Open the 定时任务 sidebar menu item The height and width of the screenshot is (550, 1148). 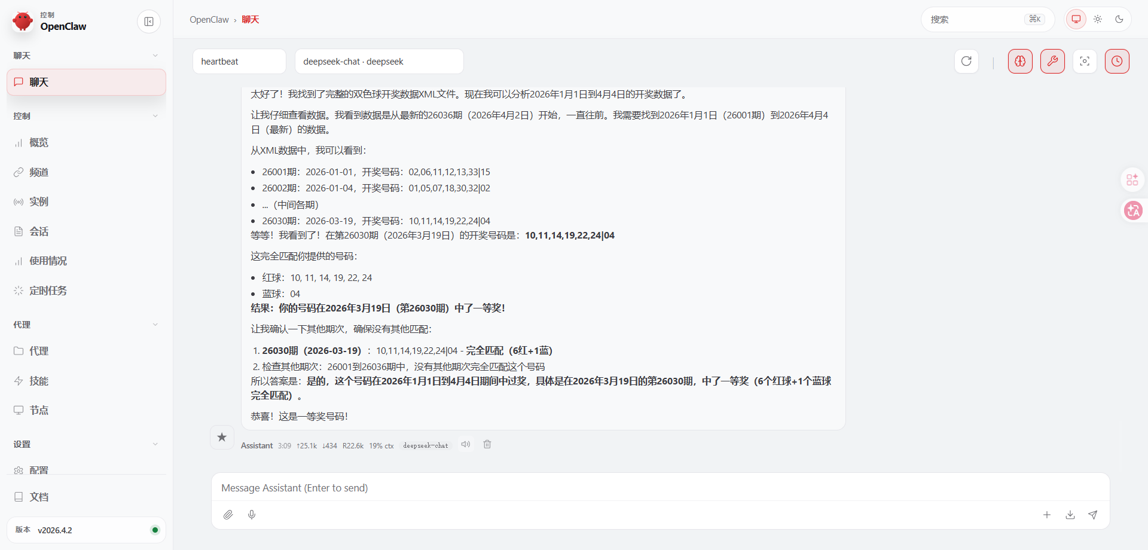(48, 291)
